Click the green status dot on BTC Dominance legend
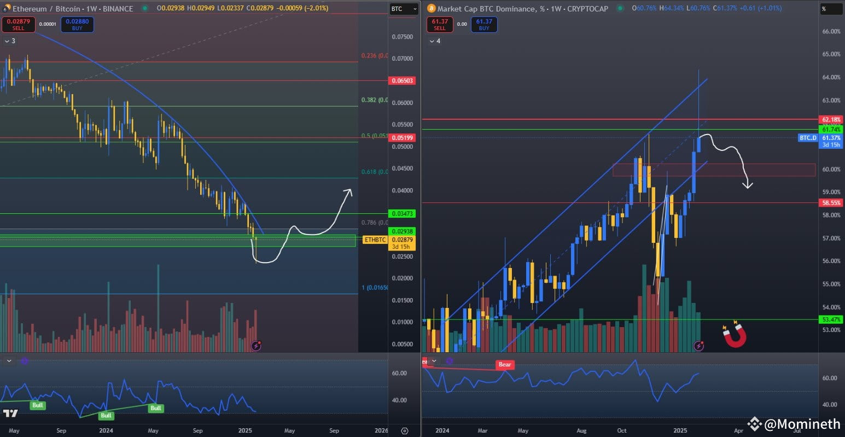Image resolution: width=845 pixels, height=437 pixels. click(620, 9)
